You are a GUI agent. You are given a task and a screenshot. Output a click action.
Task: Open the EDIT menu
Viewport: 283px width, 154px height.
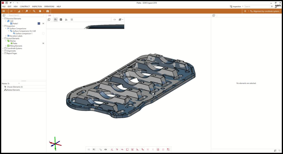point(9,6)
